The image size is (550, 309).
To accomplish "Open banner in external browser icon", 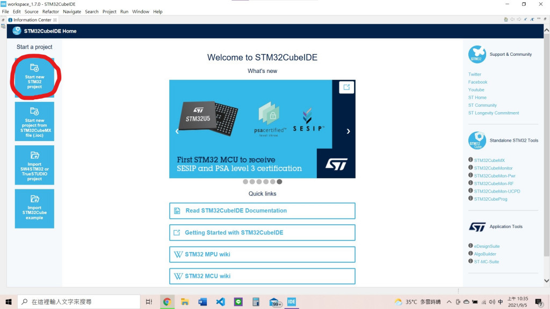I will click(x=346, y=87).
